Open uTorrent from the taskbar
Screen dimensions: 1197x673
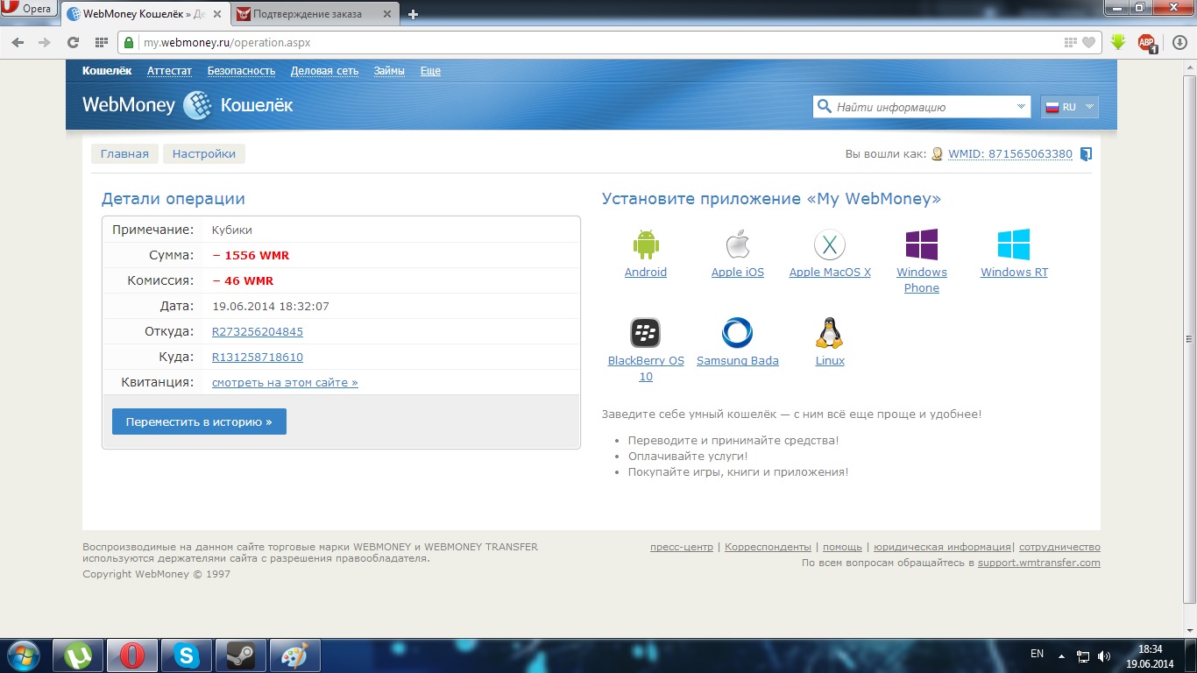[x=79, y=655]
